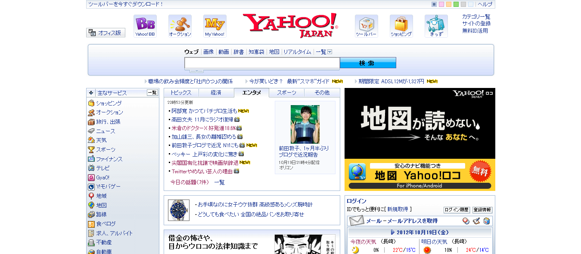This screenshot has height=254, width=581.
Task: Select the エンタメ tab
Action: pos(252,93)
